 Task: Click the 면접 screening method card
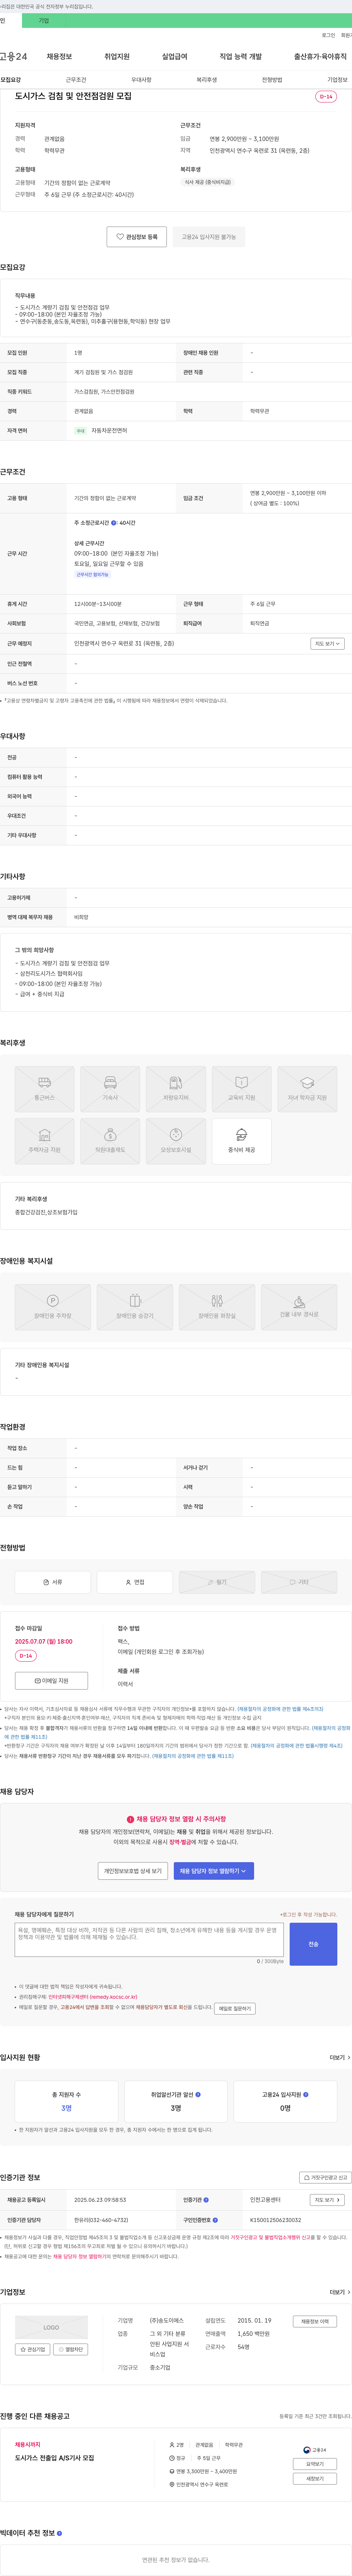[135, 1582]
